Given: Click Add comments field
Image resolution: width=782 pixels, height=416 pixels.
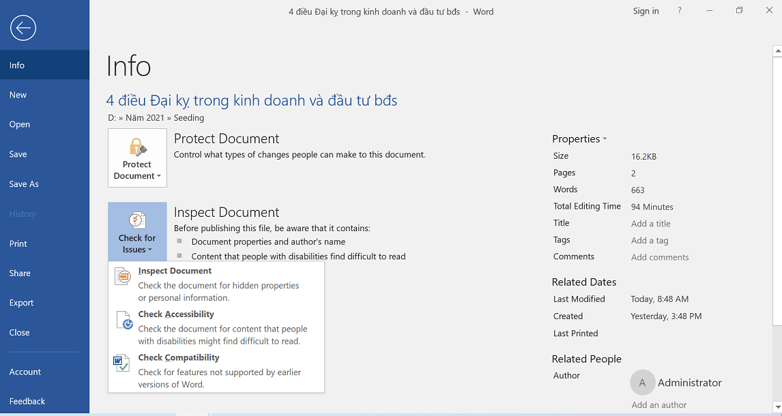Looking at the screenshot, I should click(660, 257).
